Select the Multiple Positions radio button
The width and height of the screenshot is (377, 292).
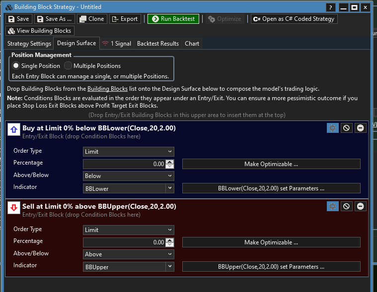pos(69,65)
